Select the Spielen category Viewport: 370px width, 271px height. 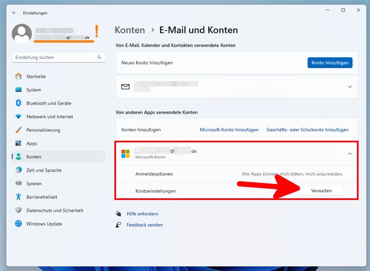[59, 184]
